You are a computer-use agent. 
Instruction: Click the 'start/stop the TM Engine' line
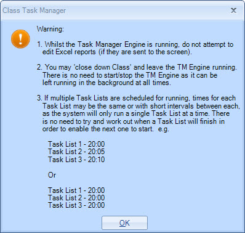point(130,75)
